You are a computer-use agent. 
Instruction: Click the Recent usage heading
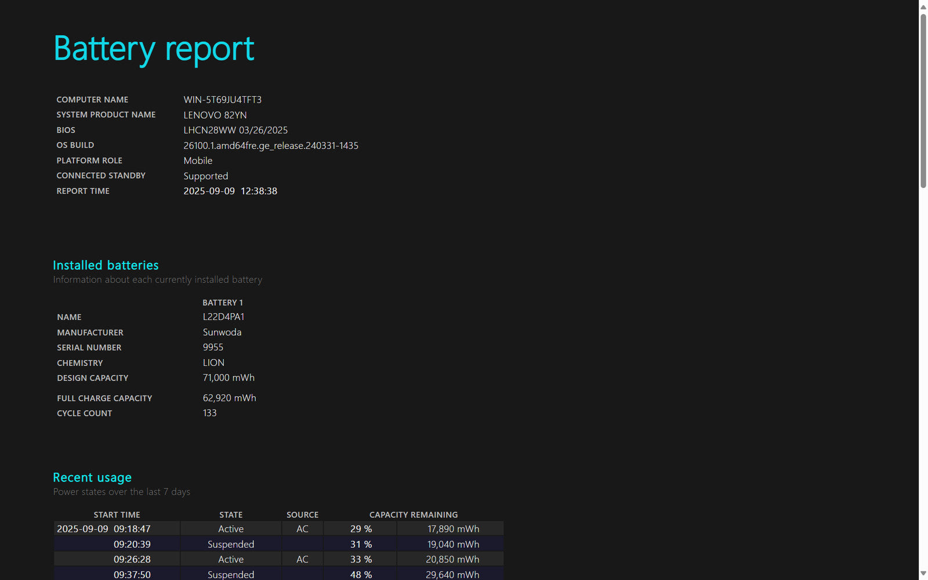click(92, 477)
